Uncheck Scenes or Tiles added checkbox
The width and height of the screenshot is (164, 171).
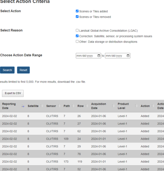[77, 11]
